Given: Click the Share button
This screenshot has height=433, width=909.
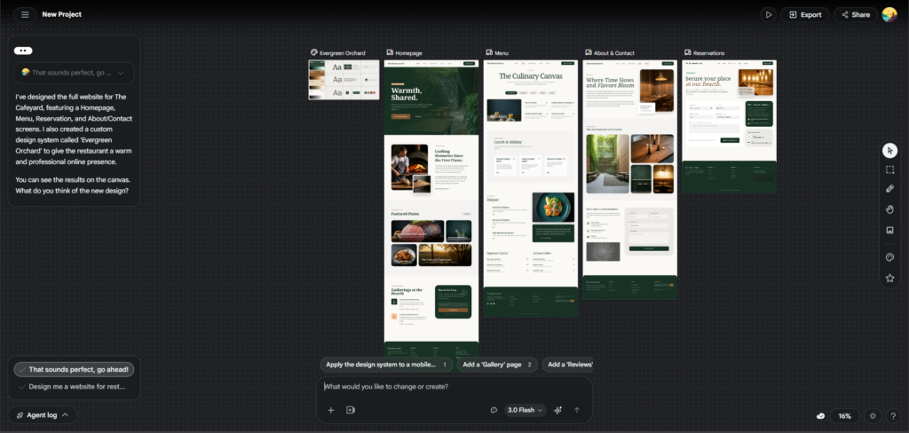Looking at the screenshot, I should 855,15.
